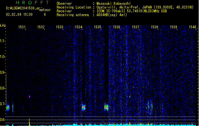Click the 0.8 kHz frequency label
199x126 pixels.
[x=3, y=88]
